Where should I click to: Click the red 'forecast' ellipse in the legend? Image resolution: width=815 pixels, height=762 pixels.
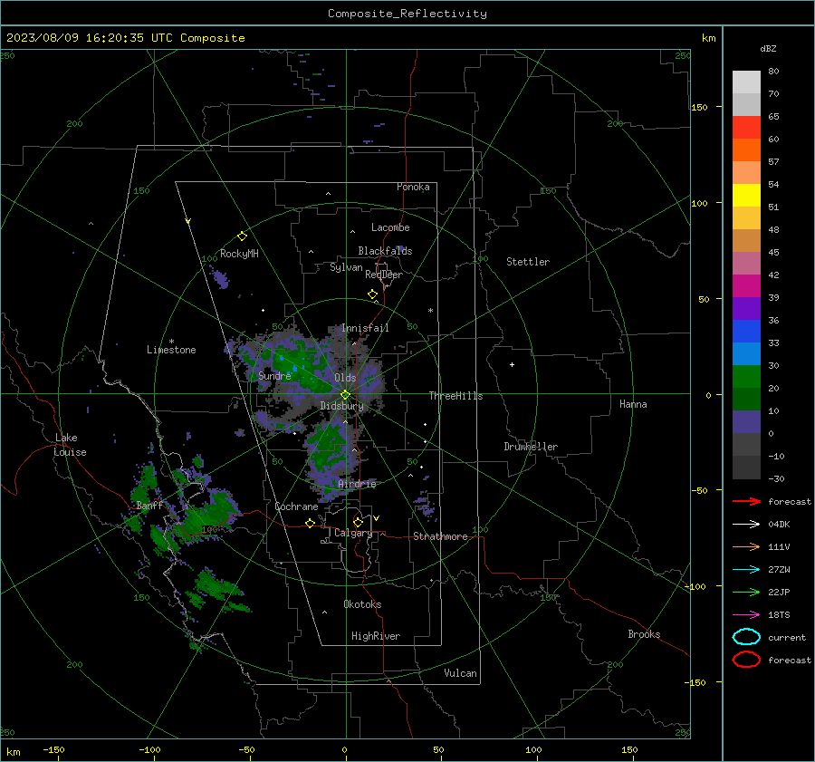(x=746, y=660)
